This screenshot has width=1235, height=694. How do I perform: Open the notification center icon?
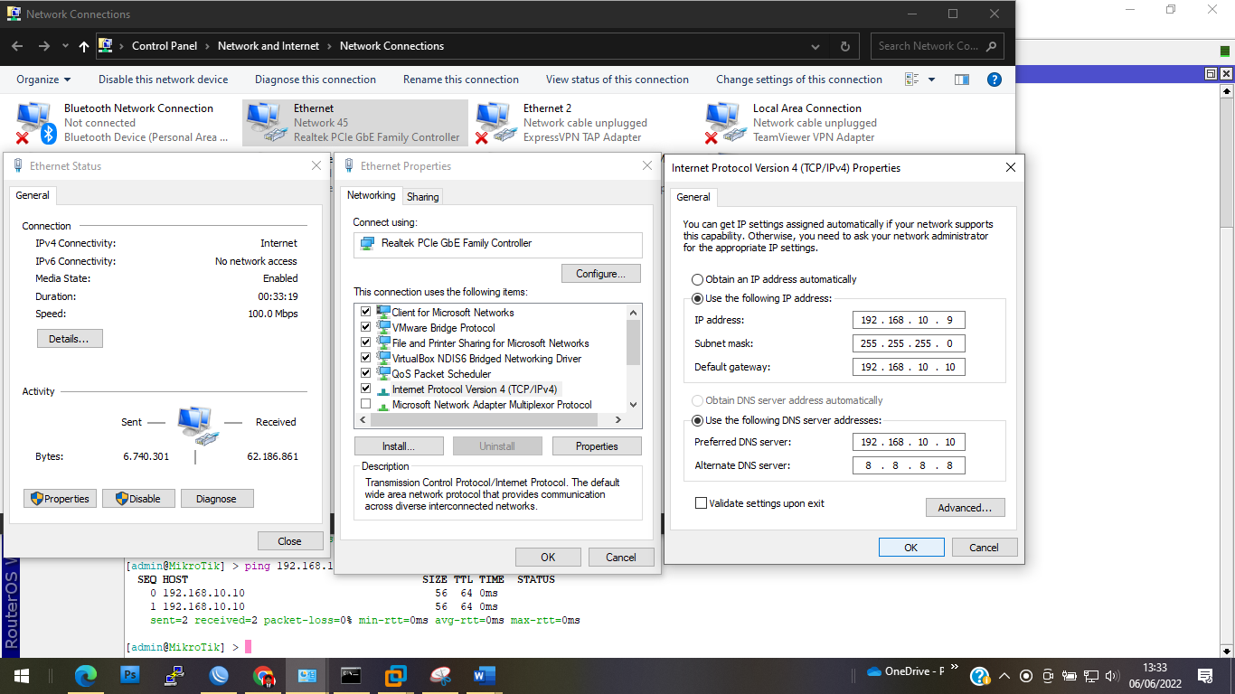tap(1204, 676)
